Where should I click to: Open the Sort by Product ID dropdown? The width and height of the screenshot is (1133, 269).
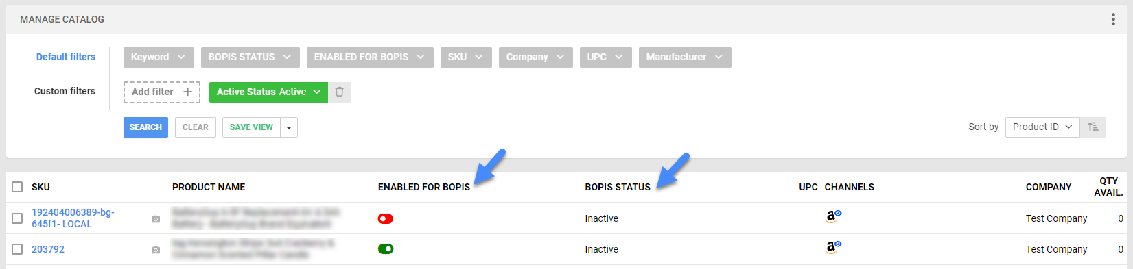[x=1042, y=127]
